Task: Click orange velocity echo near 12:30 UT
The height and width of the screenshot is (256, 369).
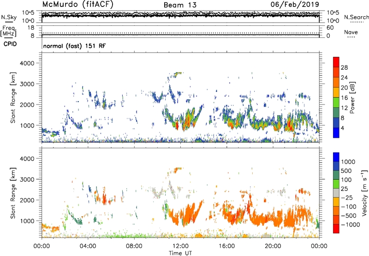Action: pos(187,216)
